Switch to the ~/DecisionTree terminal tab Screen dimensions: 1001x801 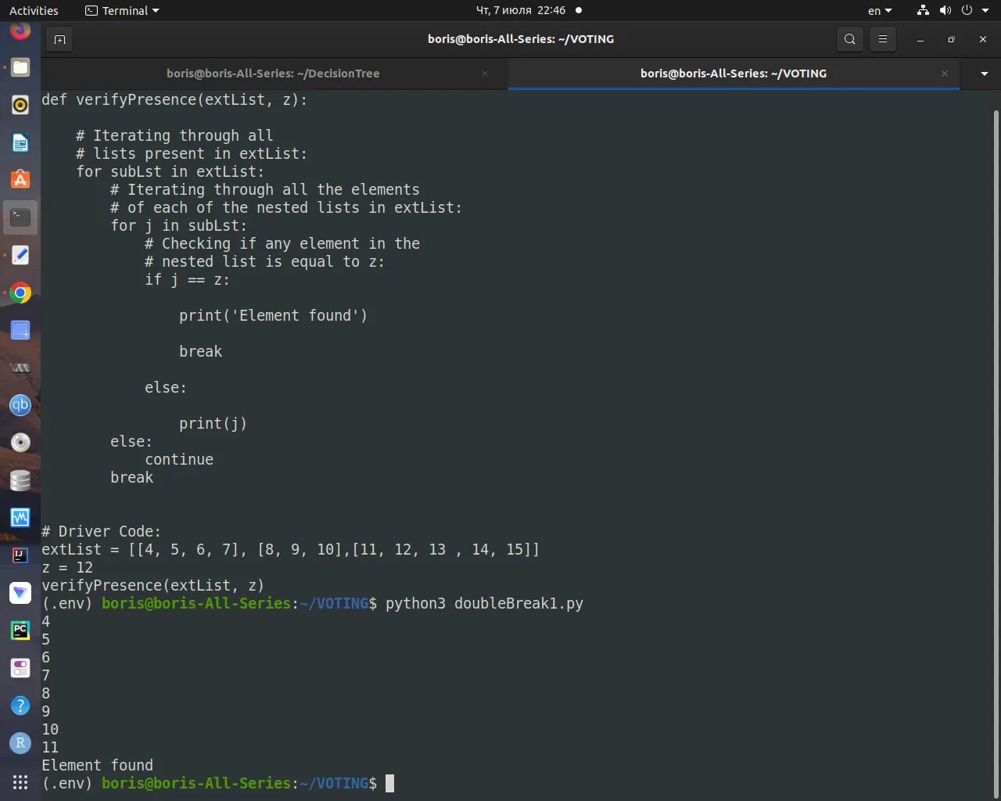(x=273, y=74)
